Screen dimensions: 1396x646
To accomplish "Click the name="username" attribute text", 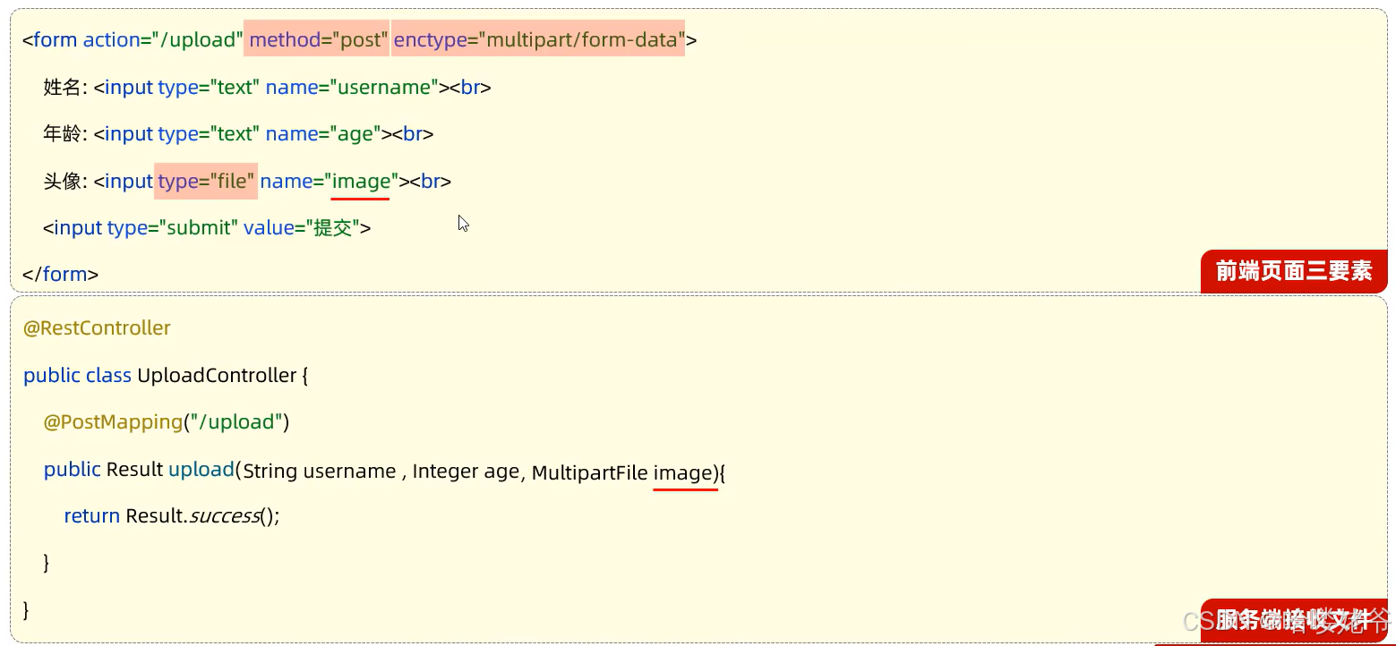I will [x=352, y=88].
